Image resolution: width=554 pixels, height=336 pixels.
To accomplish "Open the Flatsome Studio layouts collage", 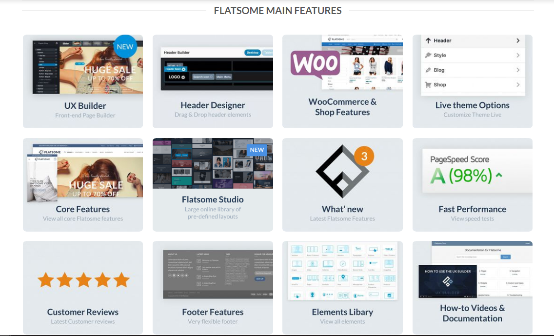I will coord(213,163).
